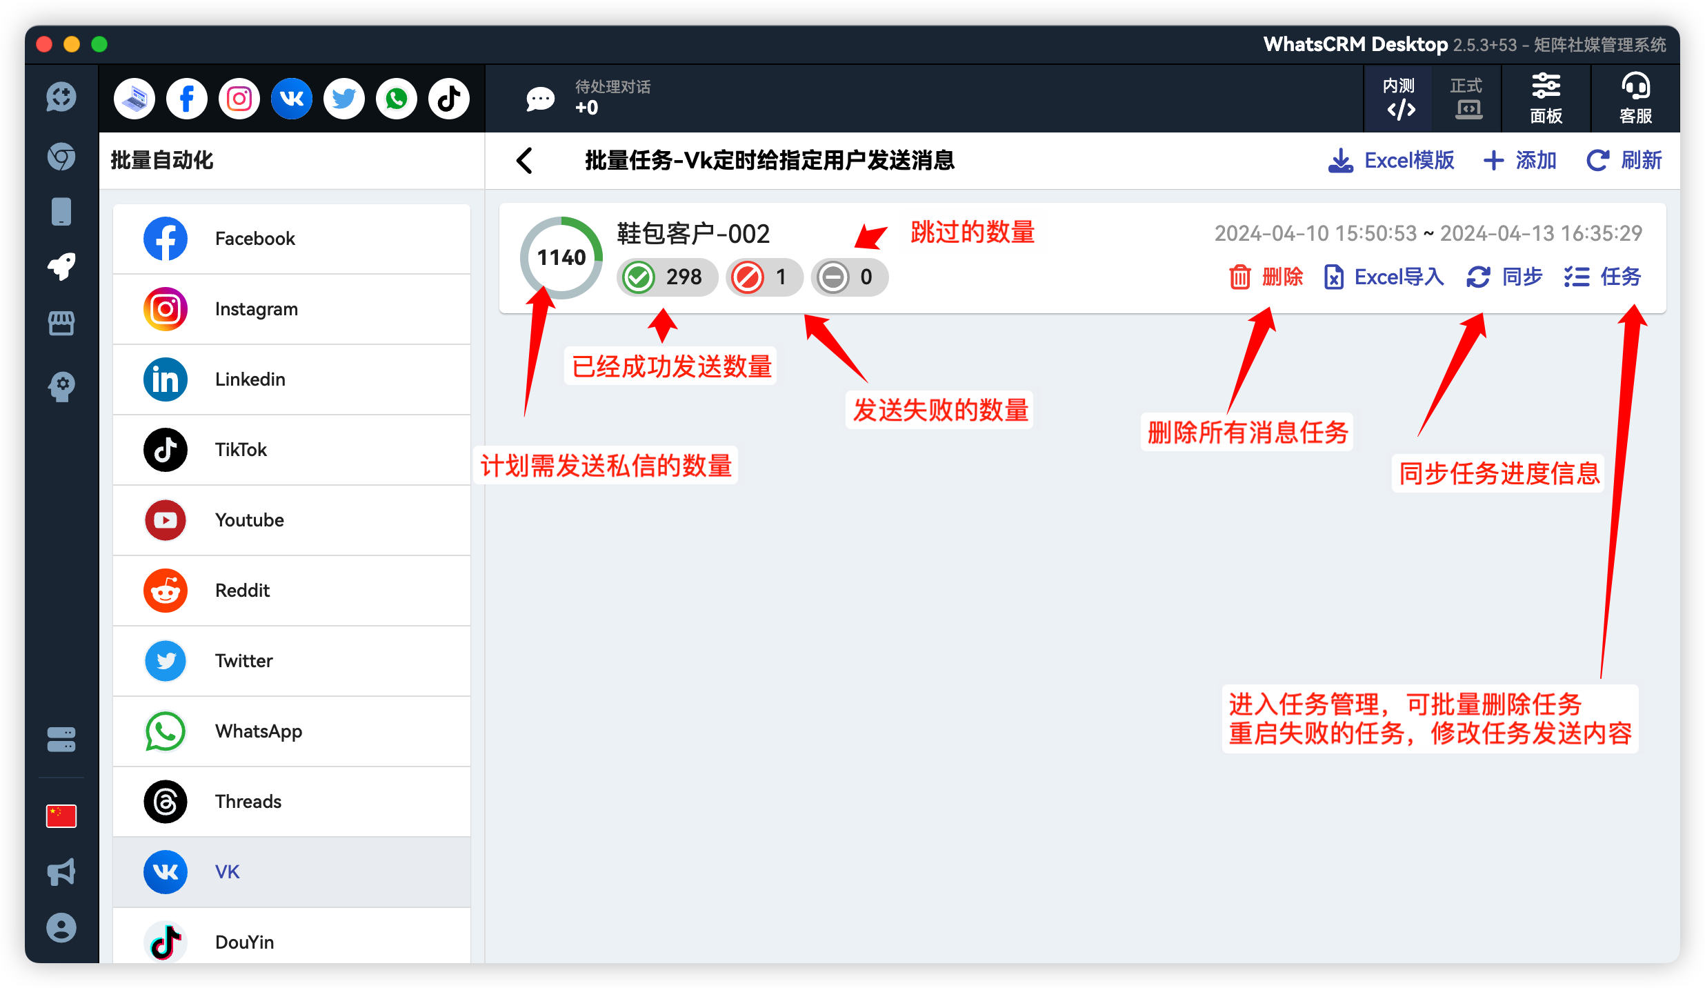Click the rocket icon in the left sidebar
Image resolution: width=1705 pixels, height=988 pixels.
point(61,268)
